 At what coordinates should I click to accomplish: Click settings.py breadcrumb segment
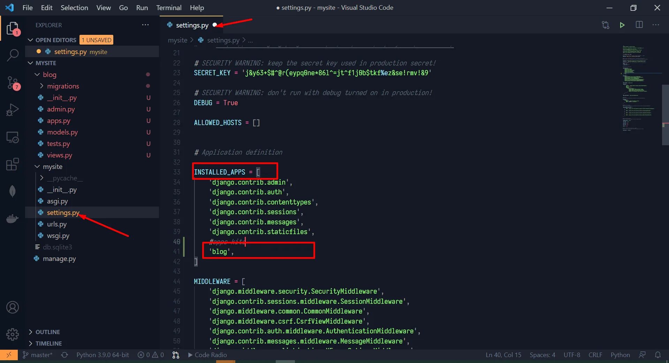click(223, 40)
